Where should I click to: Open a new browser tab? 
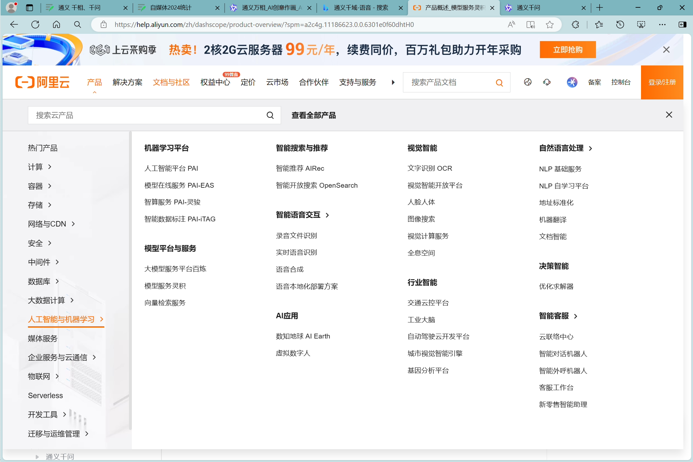coord(599,8)
